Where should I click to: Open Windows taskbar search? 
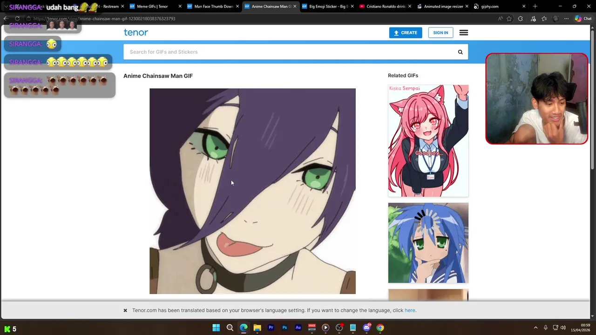230,328
